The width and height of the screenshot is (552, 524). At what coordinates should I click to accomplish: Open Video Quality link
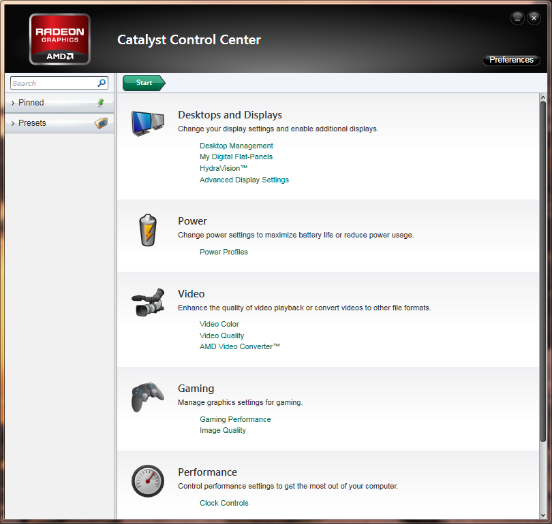pos(221,335)
